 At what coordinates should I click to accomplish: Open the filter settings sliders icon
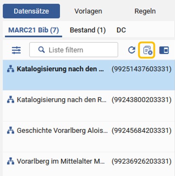point(16,50)
